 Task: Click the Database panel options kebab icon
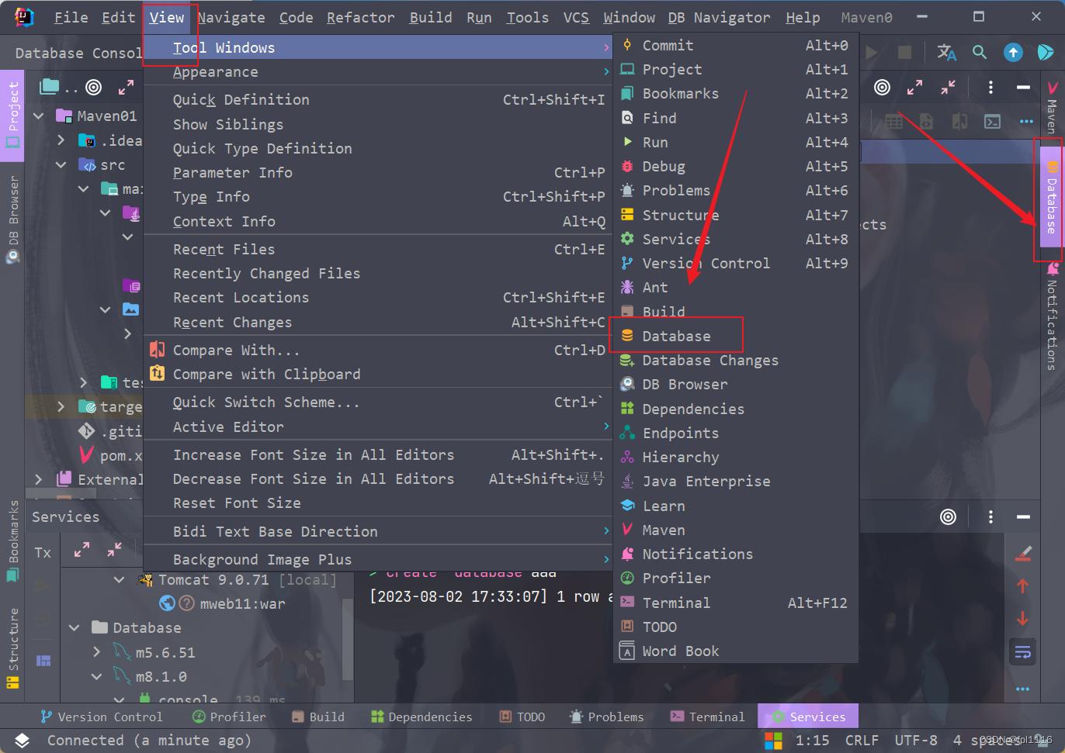click(990, 87)
